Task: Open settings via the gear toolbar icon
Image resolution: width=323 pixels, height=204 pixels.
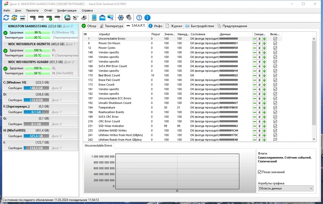Action: point(121,18)
